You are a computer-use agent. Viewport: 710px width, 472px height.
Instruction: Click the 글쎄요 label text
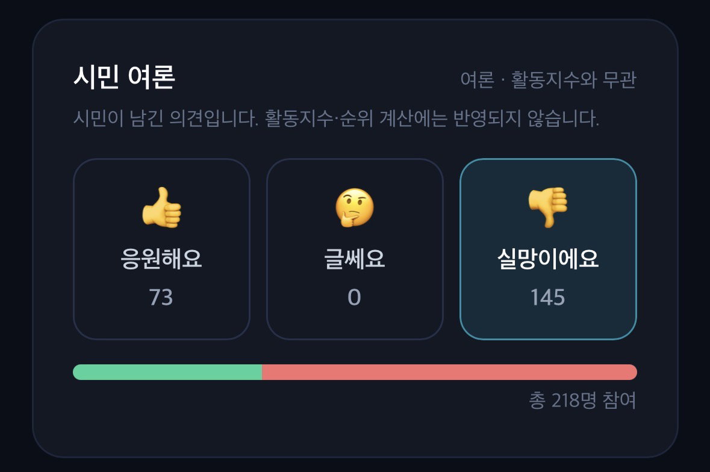[355, 259]
